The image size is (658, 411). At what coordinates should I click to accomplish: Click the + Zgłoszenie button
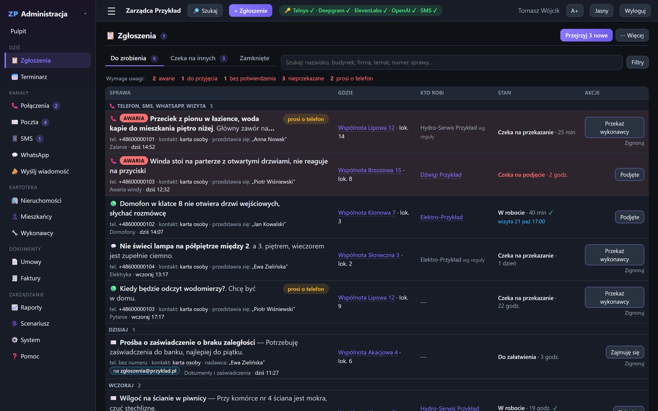click(250, 11)
